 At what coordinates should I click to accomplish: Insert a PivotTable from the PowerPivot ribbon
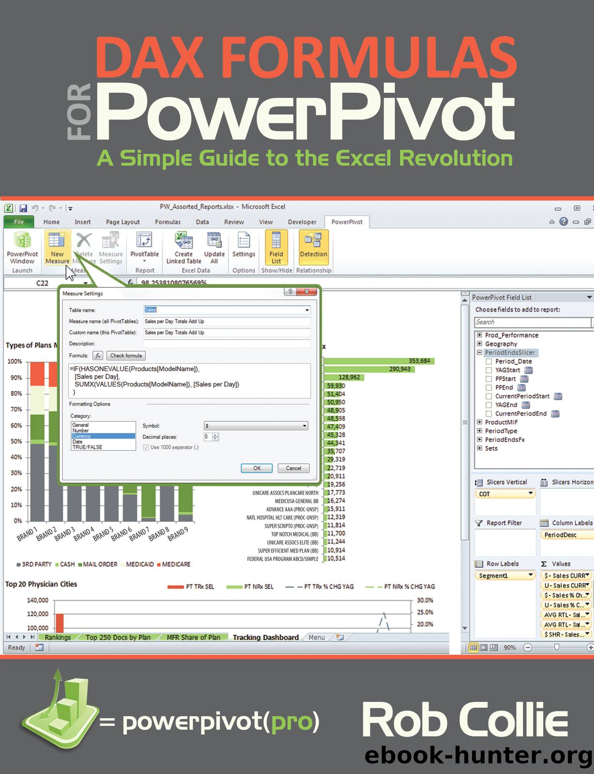pyautogui.click(x=144, y=248)
